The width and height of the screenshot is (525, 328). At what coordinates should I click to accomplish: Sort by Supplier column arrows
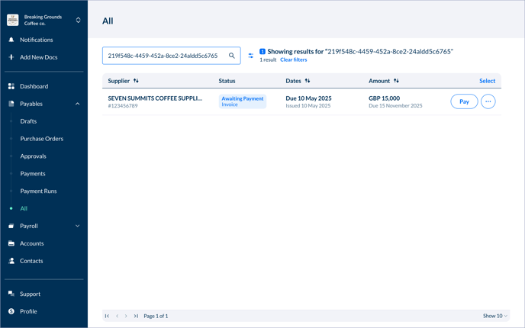point(136,81)
